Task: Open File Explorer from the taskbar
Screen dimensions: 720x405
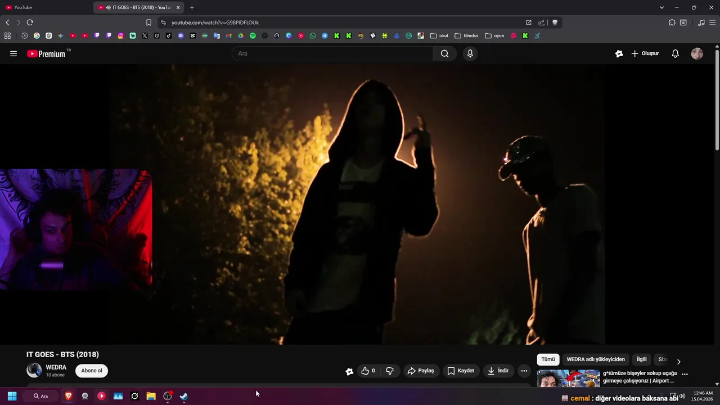Action: coord(151,396)
